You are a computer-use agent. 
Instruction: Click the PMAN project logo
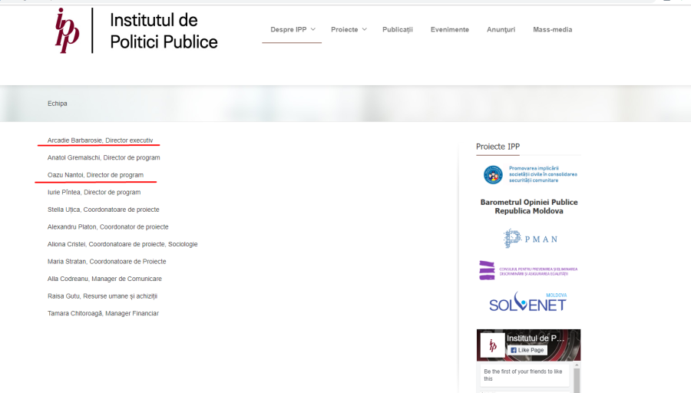529,239
